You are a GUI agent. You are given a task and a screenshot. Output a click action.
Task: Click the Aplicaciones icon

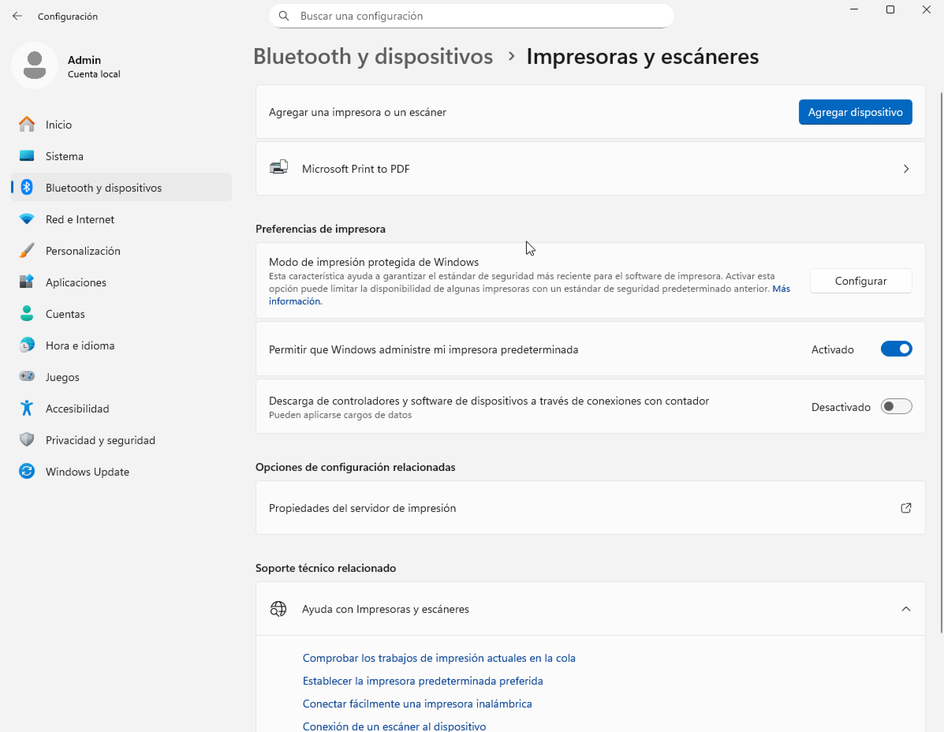click(27, 282)
